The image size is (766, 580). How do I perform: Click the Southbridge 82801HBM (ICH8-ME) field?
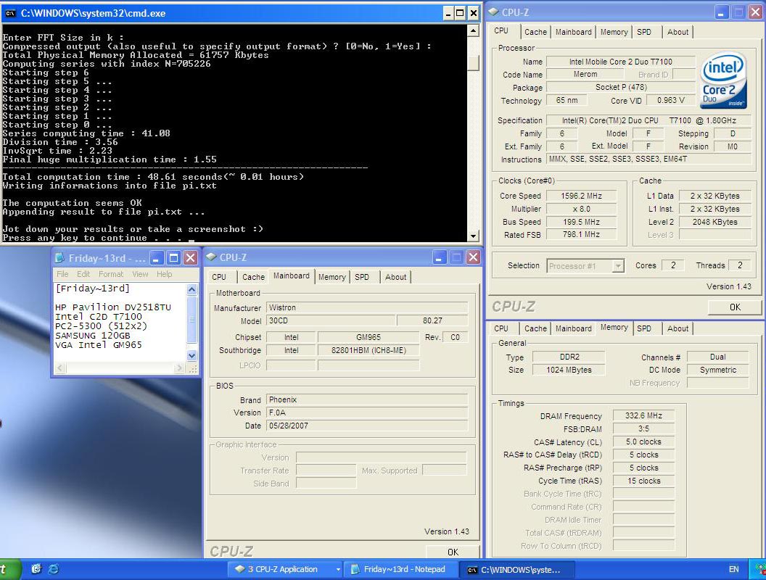pos(368,350)
